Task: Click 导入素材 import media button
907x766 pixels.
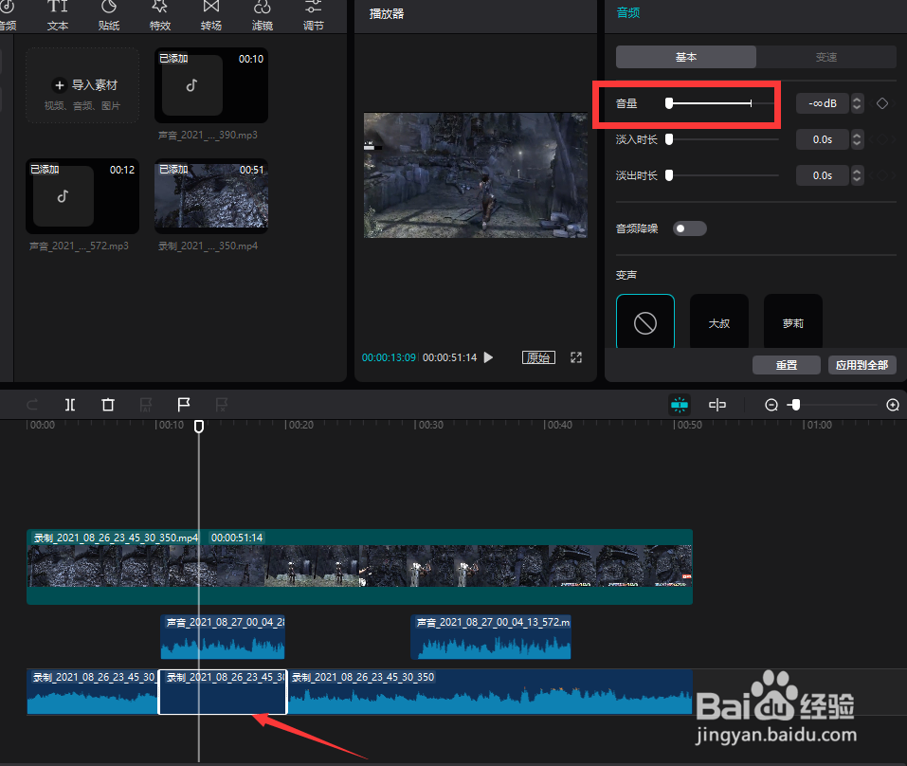Action: [x=82, y=85]
